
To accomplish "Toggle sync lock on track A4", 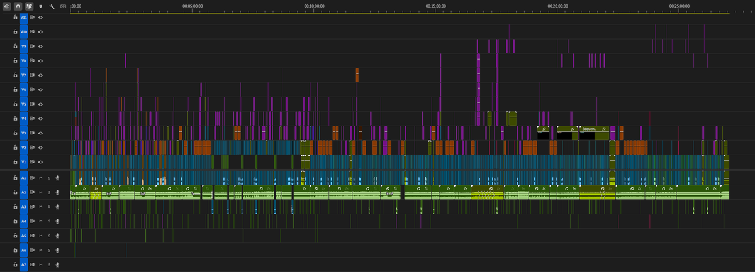I will point(32,221).
